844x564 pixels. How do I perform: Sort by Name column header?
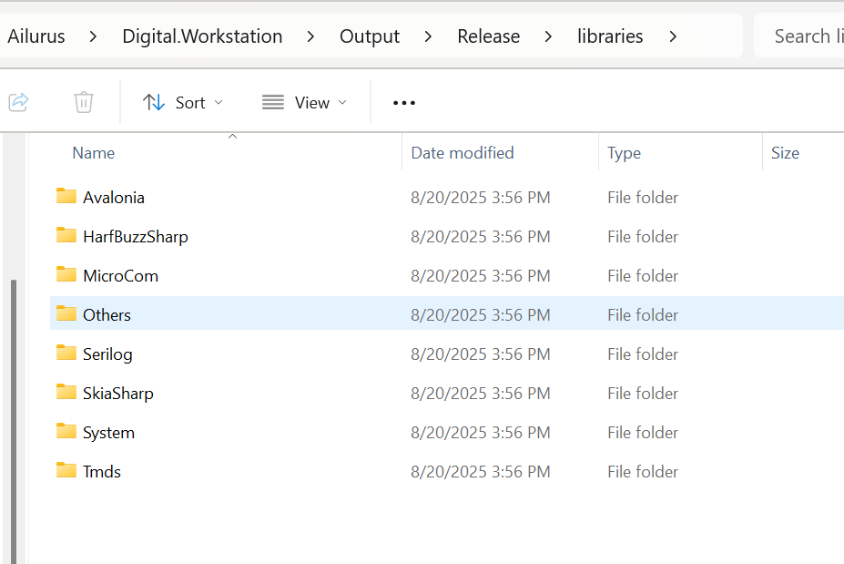[x=94, y=153]
